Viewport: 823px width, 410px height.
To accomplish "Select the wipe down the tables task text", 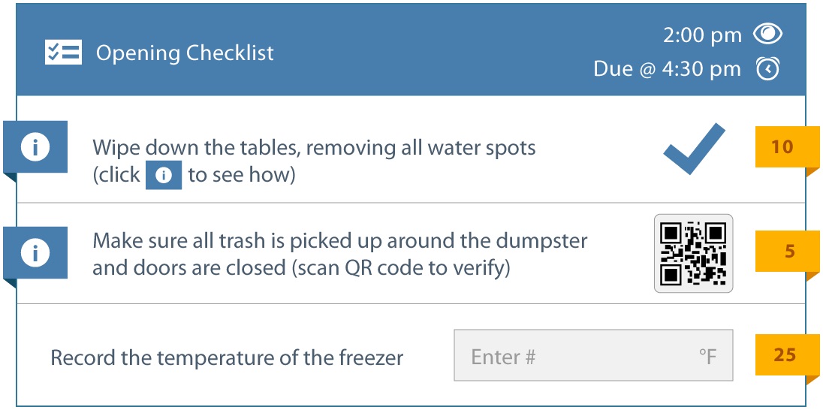I will click(x=314, y=148).
